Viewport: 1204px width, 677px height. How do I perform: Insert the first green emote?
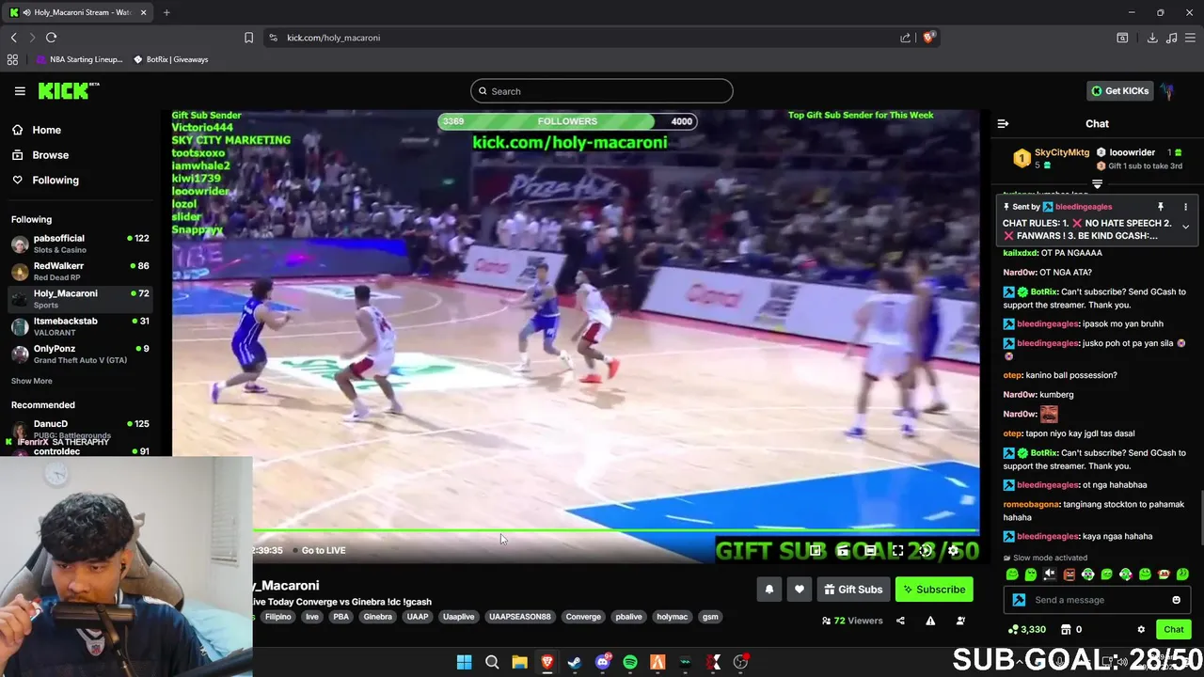pos(1012,574)
